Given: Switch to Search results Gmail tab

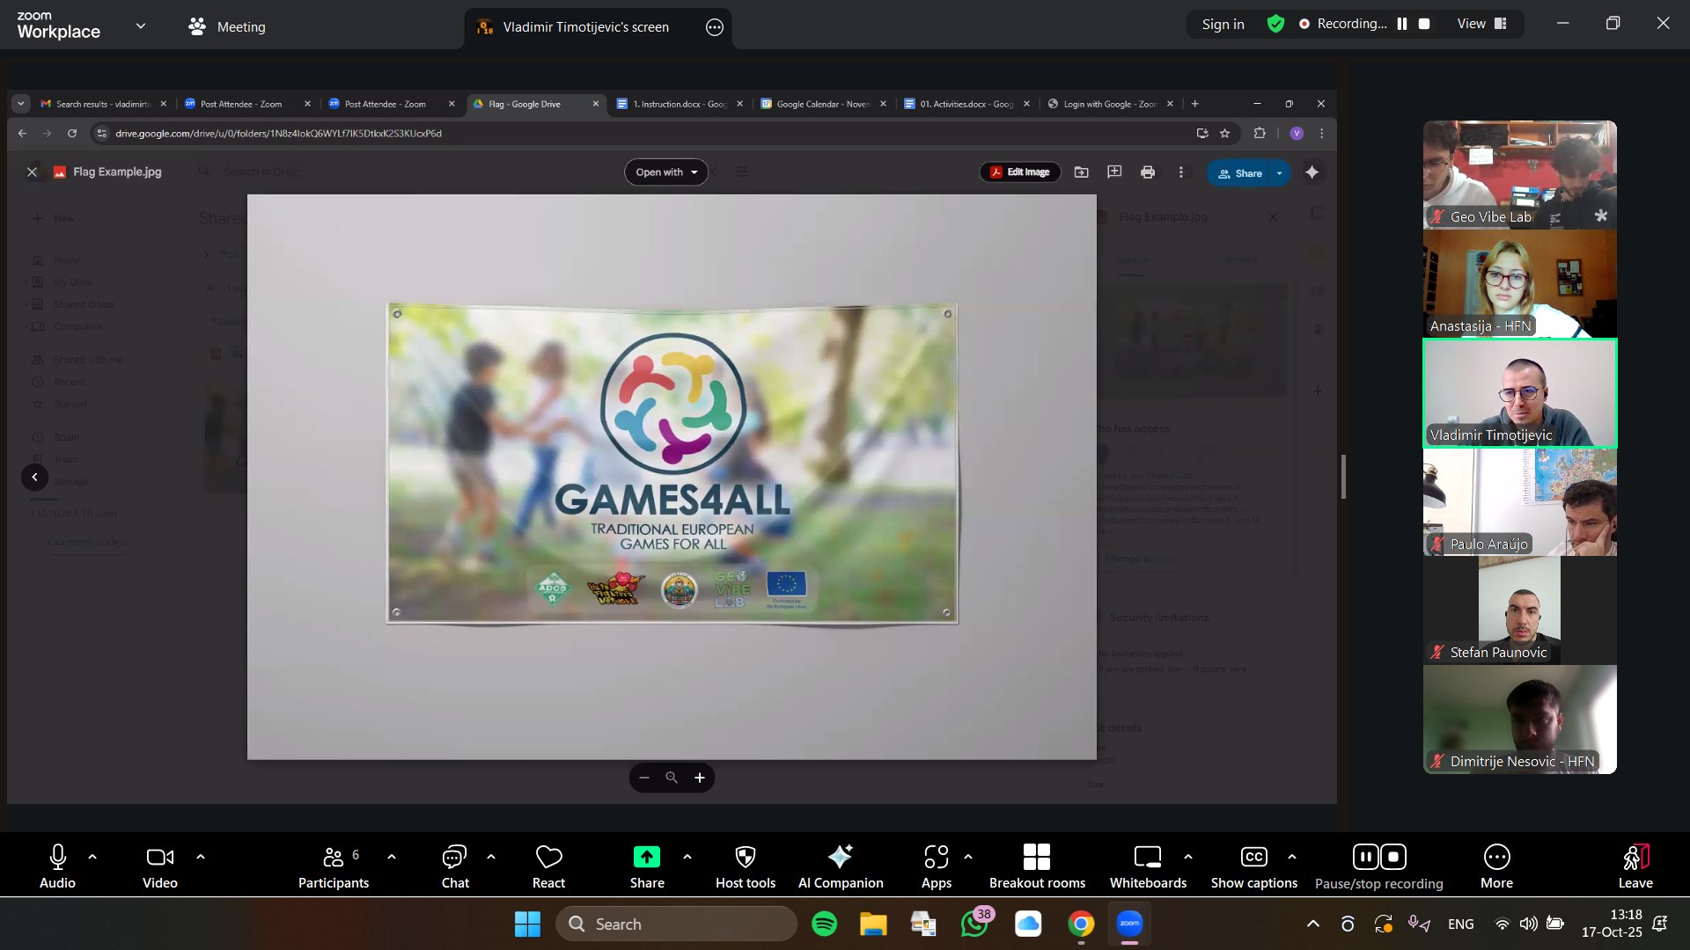Looking at the screenshot, I should [x=104, y=104].
